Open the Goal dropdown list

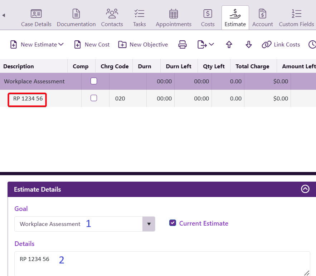149,224
